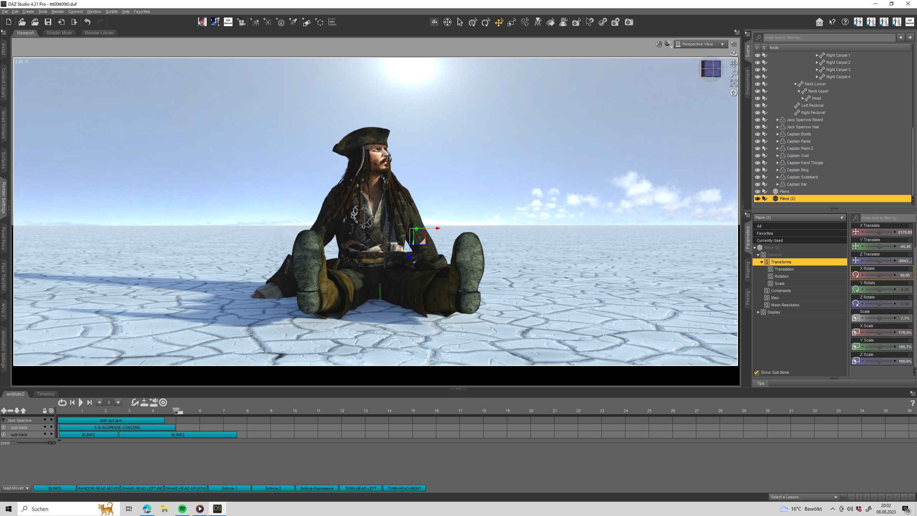Toggle selectability for Captain Ring
Viewport: 917px width, 516px height.
(x=765, y=170)
